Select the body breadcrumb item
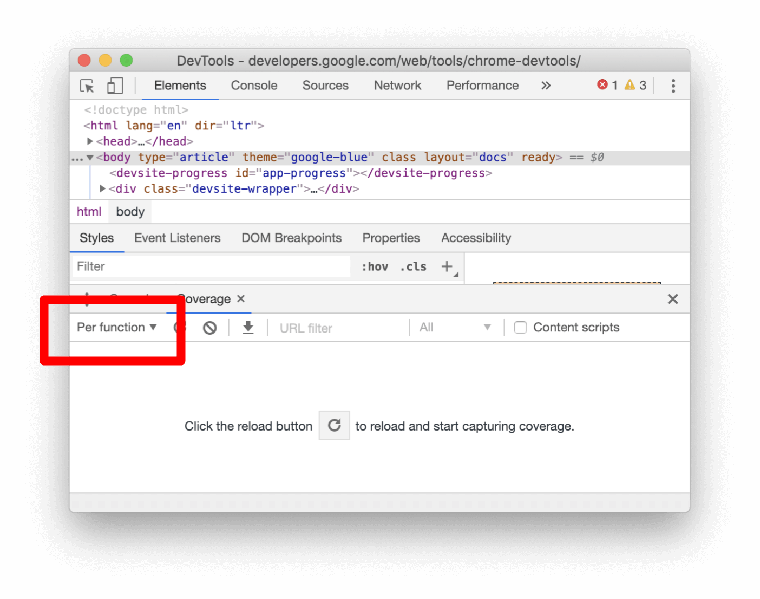Screen dimensions: 760x599 pos(129,211)
